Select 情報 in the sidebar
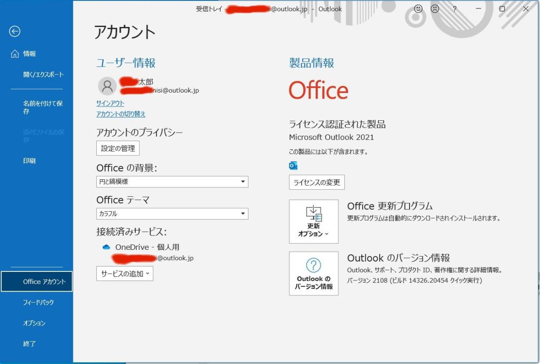The image size is (540, 364). [x=29, y=54]
